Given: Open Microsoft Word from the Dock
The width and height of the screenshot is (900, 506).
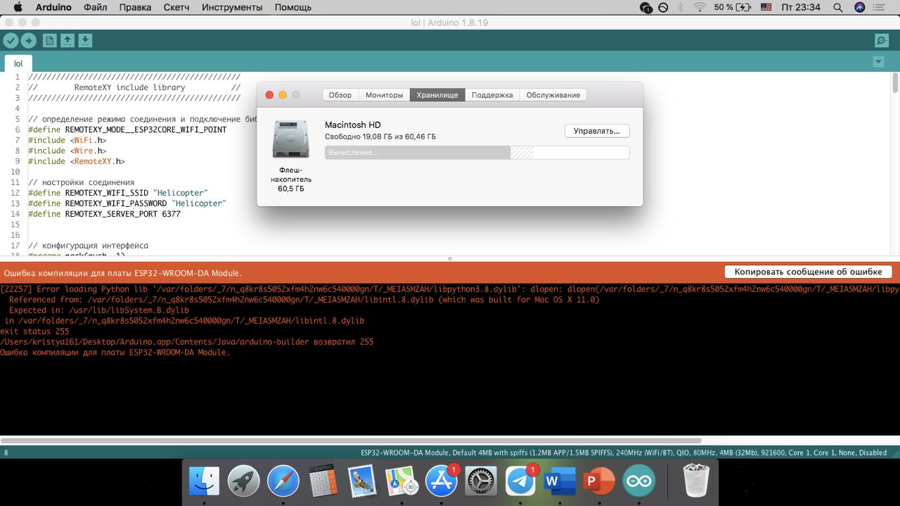Looking at the screenshot, I should click(560, 482).
